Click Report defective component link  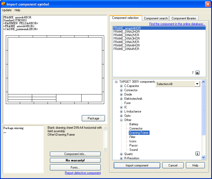[83, 173]
